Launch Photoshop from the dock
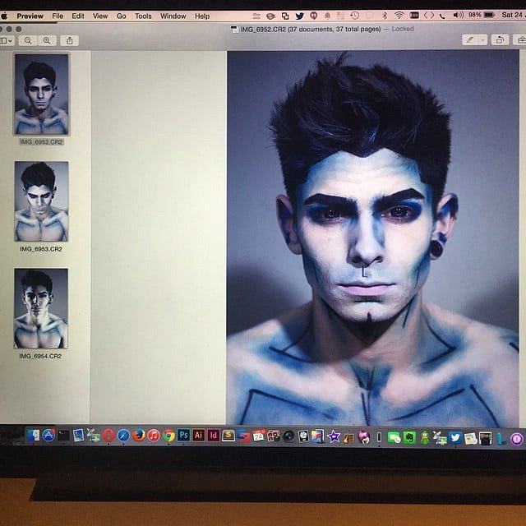 184,436
